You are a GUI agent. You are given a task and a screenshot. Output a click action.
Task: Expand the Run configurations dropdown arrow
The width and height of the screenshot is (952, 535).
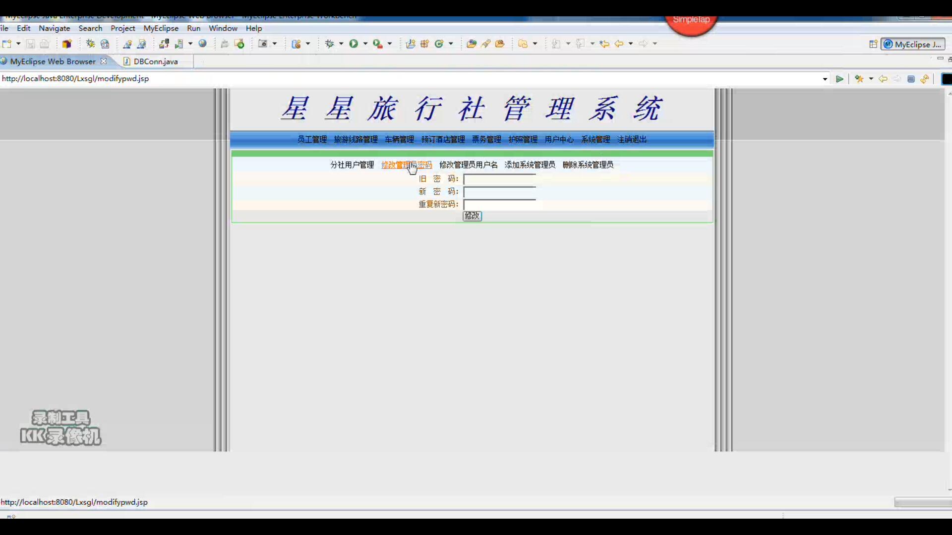tap(365, 44)
